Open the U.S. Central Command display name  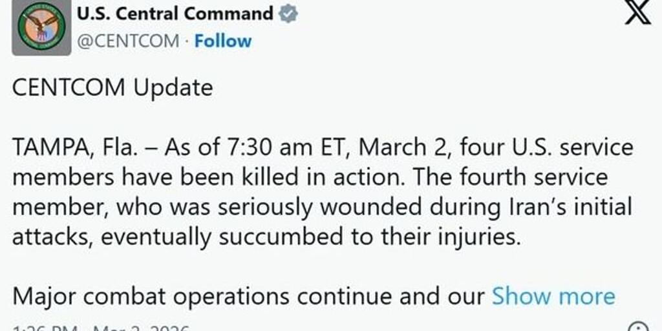pyautogui.click(x=175, y=14)
